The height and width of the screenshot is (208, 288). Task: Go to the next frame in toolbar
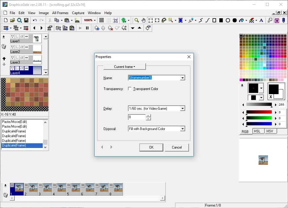[x=42, y=28]
